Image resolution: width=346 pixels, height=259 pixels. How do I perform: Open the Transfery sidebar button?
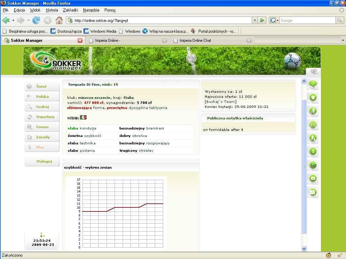click(x=45, y=117)
